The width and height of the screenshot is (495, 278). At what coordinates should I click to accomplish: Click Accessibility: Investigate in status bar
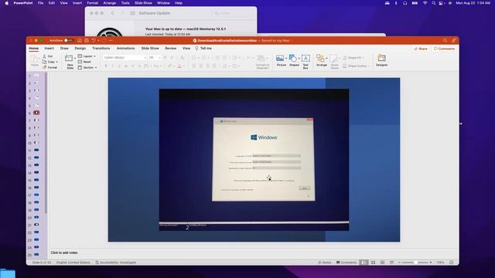116,263
